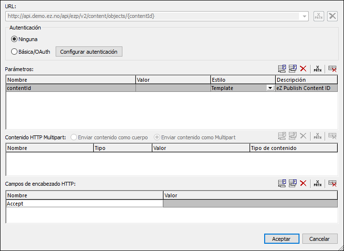
Task: Delete icon in Contenido HTTP Multipart toolbar
Action: point(303,136)
